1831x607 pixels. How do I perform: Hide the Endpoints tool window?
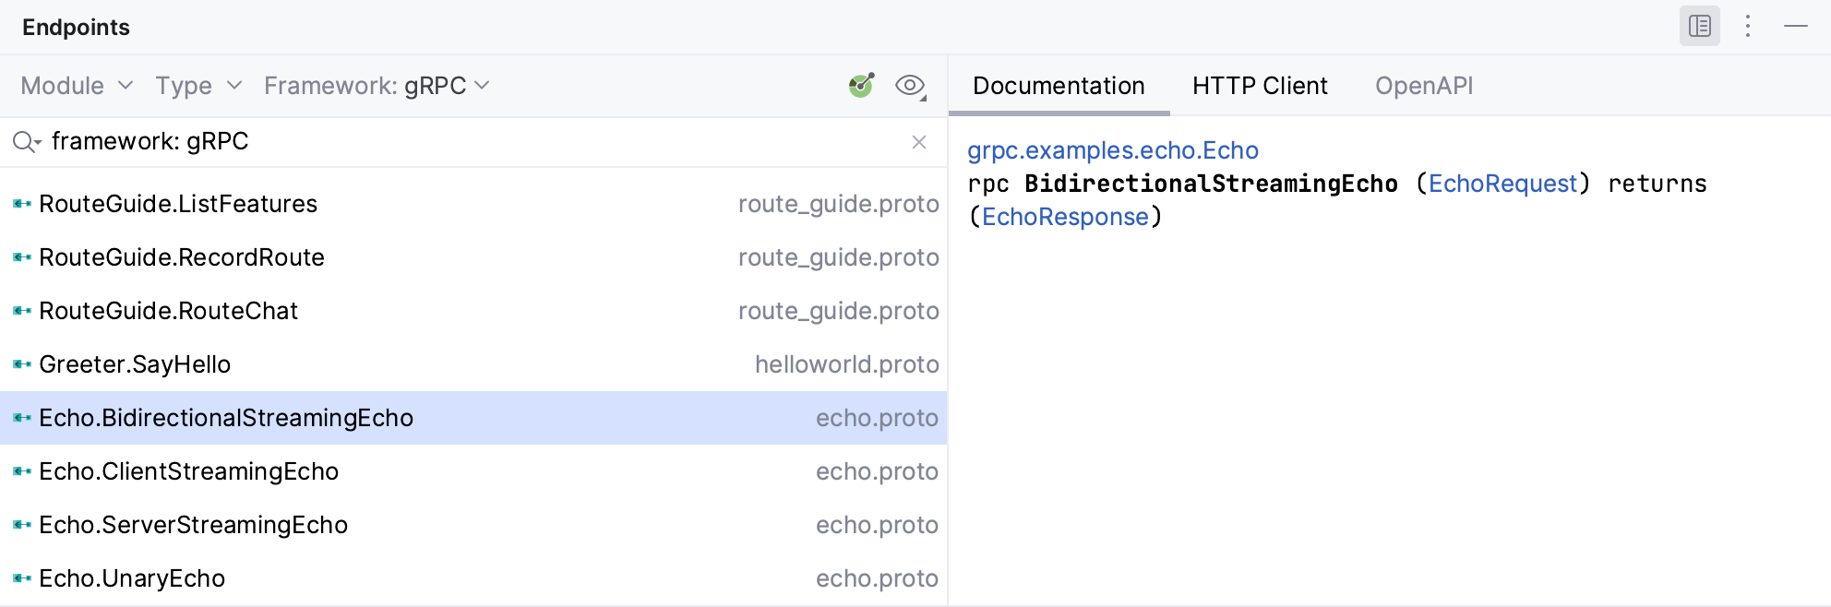(1796, 26)
